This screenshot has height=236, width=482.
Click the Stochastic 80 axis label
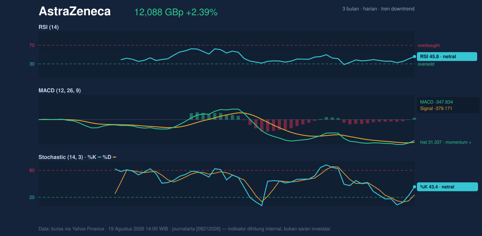pos(32,171)
